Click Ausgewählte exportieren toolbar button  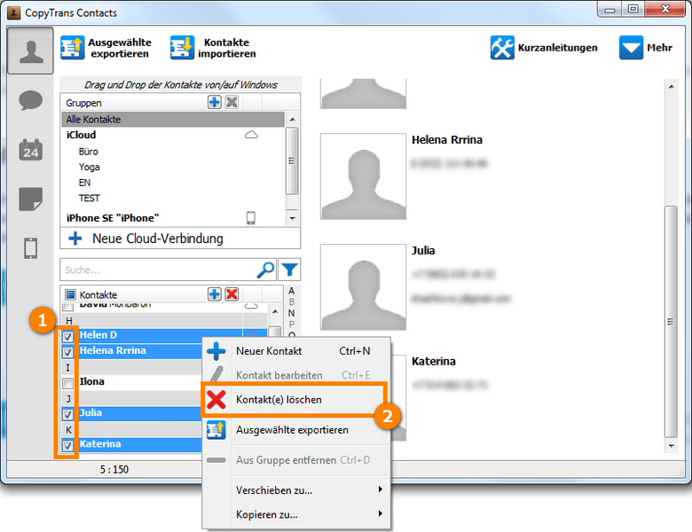pos(106,48)
